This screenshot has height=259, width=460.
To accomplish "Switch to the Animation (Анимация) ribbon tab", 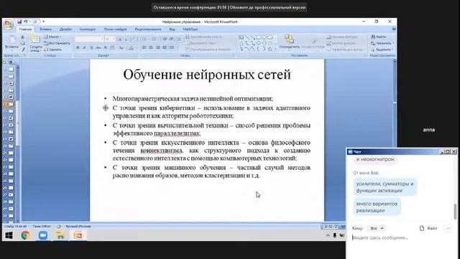I will [x=88, y=29].
